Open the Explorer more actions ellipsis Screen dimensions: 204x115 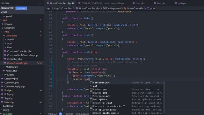coord(40,3)
